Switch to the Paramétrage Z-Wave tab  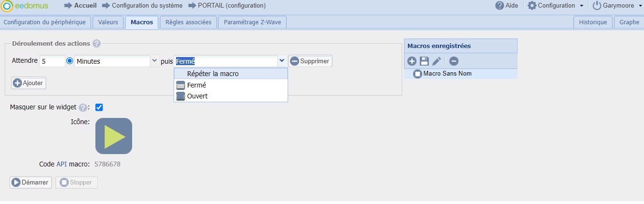[x=252, y=22]
